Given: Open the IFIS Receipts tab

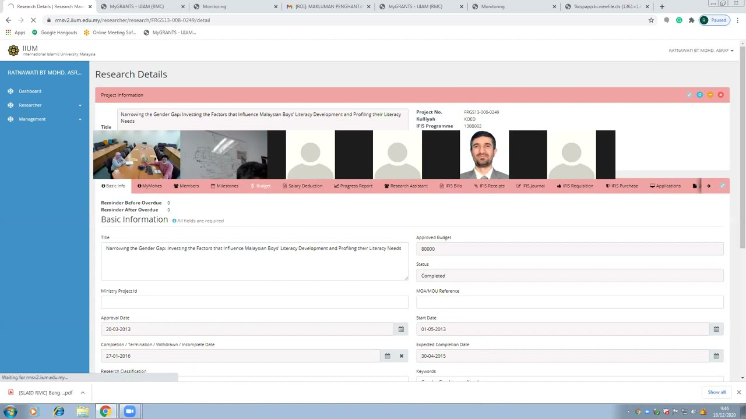Looking at the screenshot, I should [490, 186].
